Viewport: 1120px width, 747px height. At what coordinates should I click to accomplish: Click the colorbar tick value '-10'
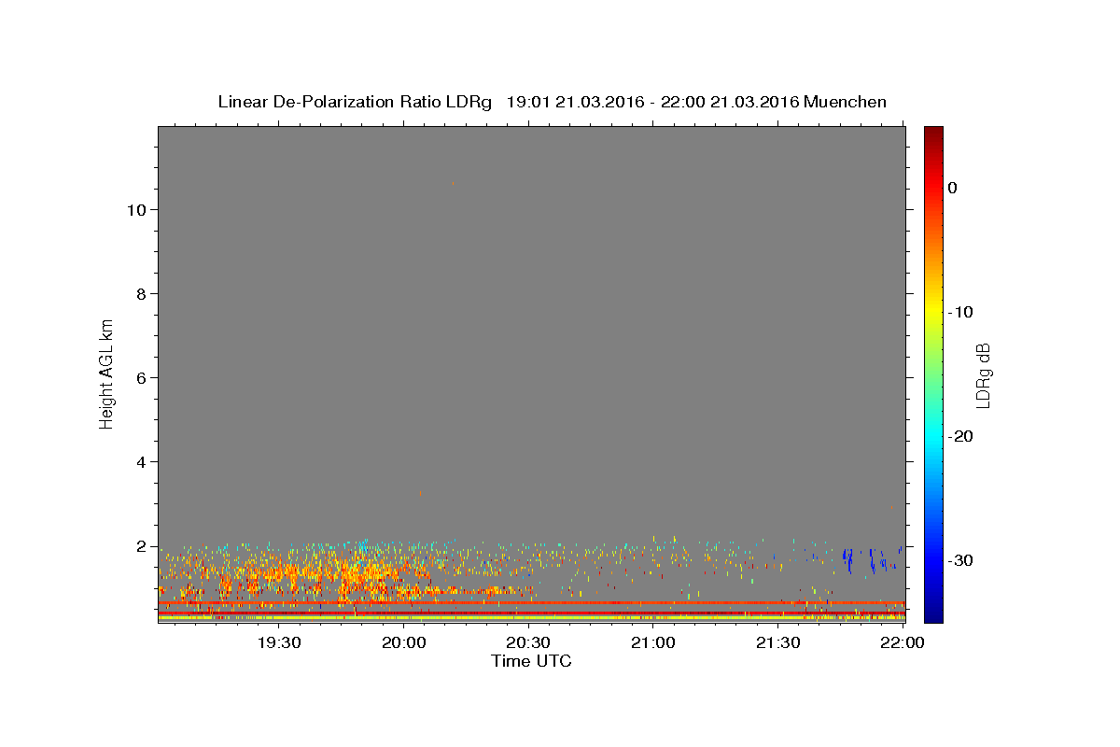(960, 312)
